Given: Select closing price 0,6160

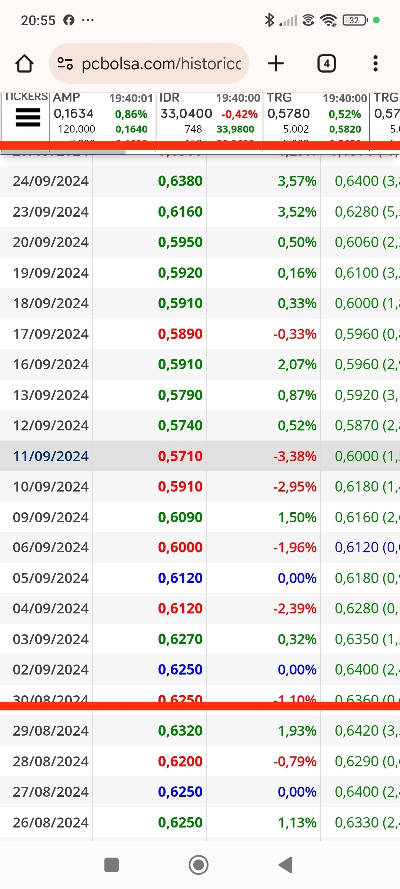Looking at the screenshot, I should 180,212.
